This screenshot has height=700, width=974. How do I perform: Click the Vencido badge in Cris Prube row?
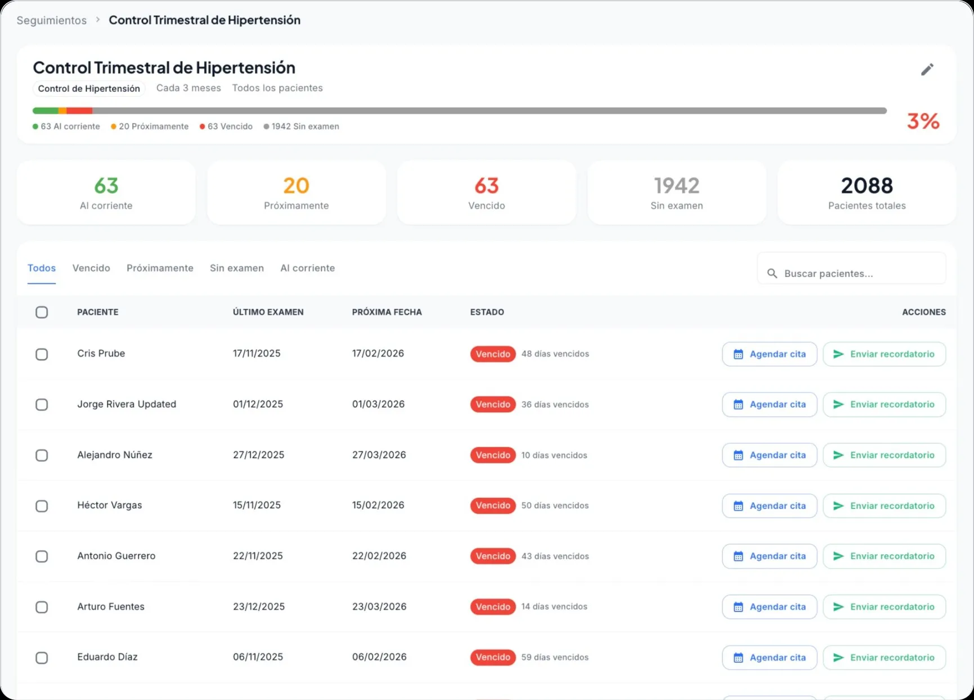click(493, 354)
